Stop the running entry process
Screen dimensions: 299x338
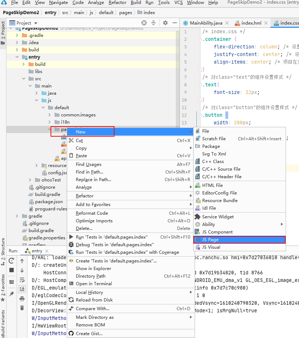[x=12, y=270]
